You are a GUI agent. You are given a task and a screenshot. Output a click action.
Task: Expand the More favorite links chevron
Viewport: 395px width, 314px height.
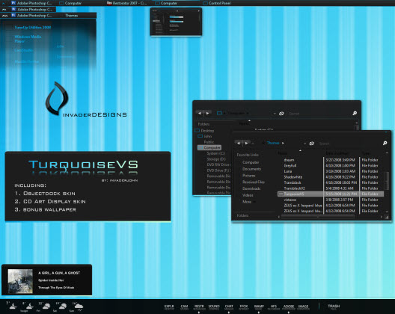coord(254,202)
